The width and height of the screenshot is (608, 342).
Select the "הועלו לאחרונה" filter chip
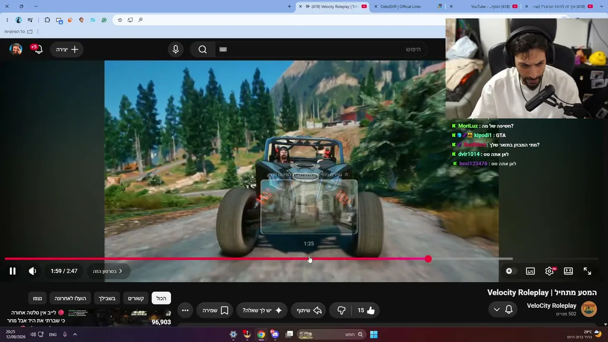(70, 298)
